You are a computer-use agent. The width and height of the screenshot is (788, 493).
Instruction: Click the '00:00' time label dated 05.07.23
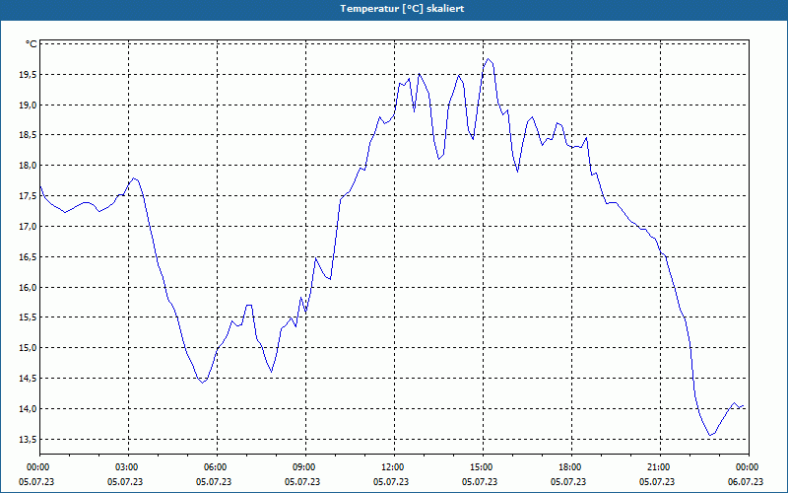[37, 467]
